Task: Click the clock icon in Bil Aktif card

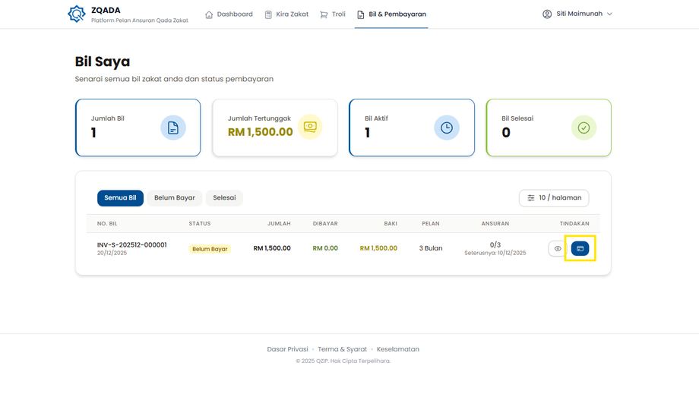Action: click(x=447, y=128)
